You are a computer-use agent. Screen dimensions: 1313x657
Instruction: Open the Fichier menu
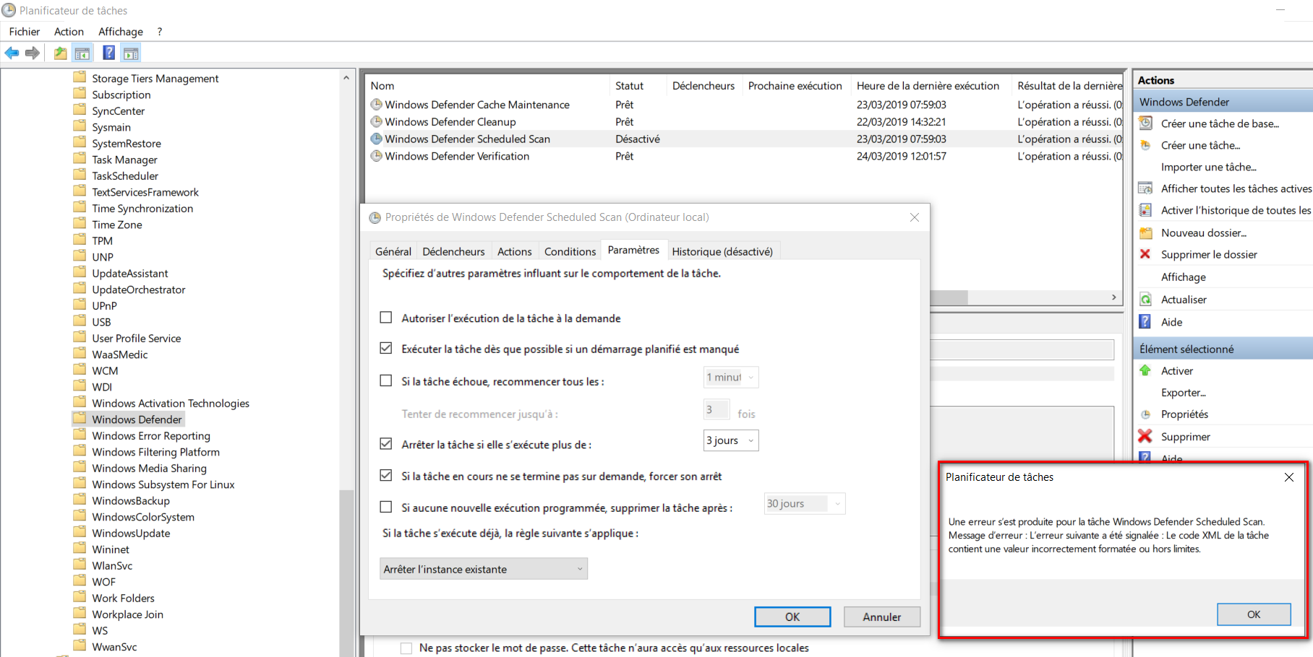25,32
